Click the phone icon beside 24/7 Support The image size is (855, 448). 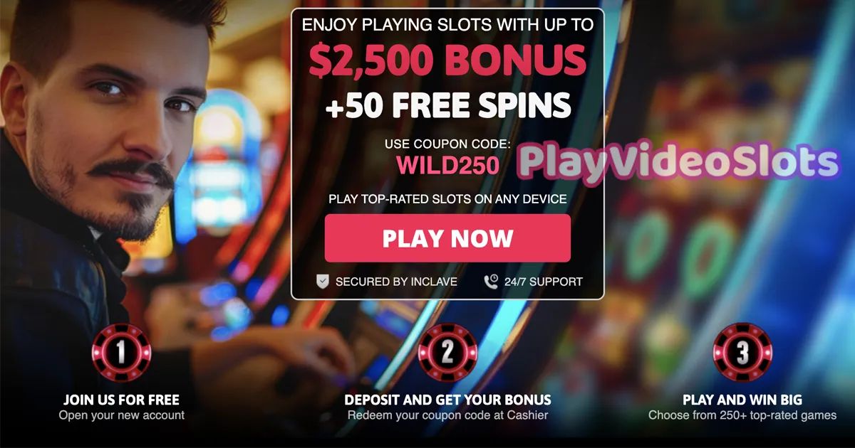491,281
